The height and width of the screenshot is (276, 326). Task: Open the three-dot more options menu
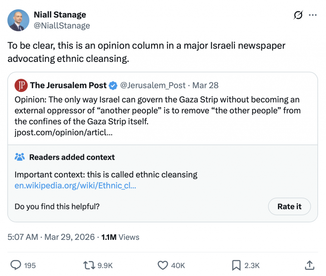(313, 15)
